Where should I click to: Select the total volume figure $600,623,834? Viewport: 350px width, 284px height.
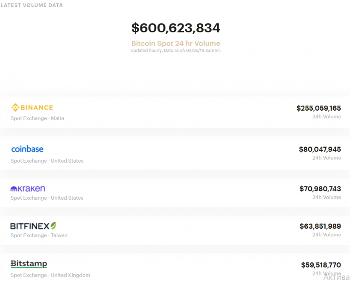[x=175, y=28]
